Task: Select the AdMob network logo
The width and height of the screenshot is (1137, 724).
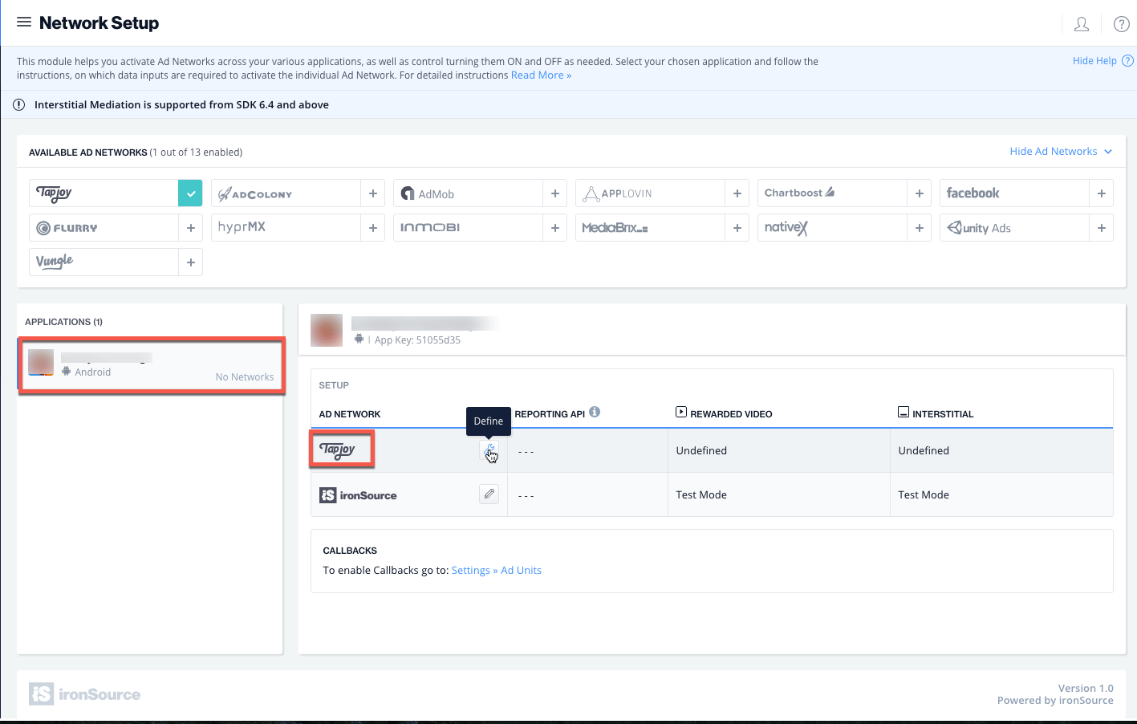Action: pyautogui.click(x=428, y=194)
